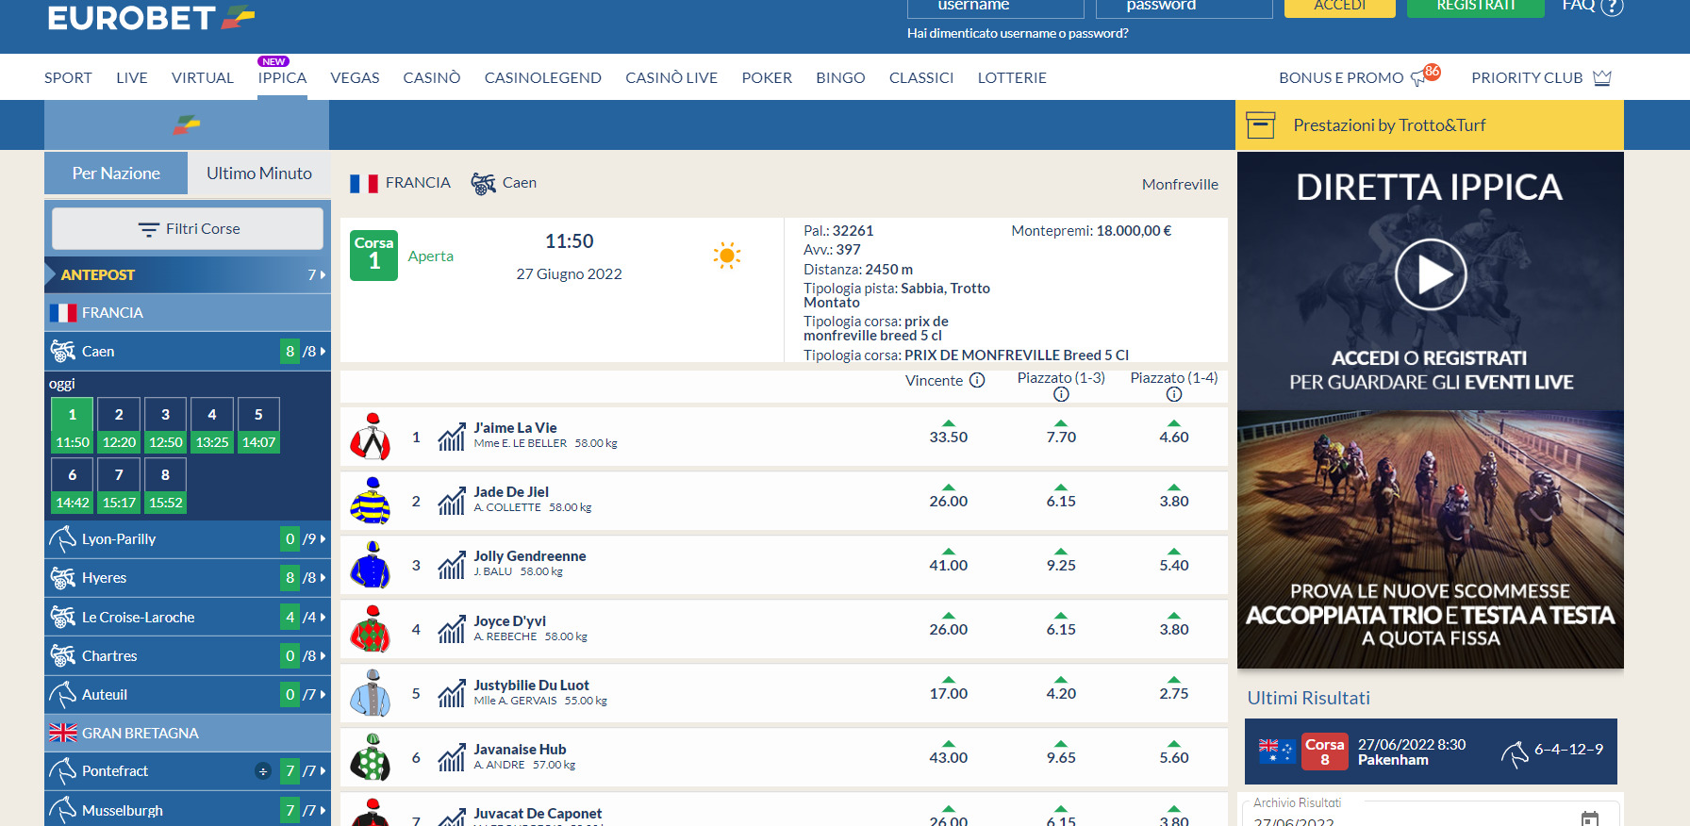Open the Archivio Risultati calendar icon
This screenshot has width=1690, height=826.
coord(1590,818)
